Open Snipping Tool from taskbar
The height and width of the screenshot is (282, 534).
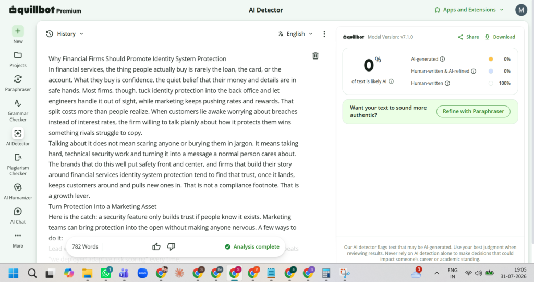coord(345,273)
